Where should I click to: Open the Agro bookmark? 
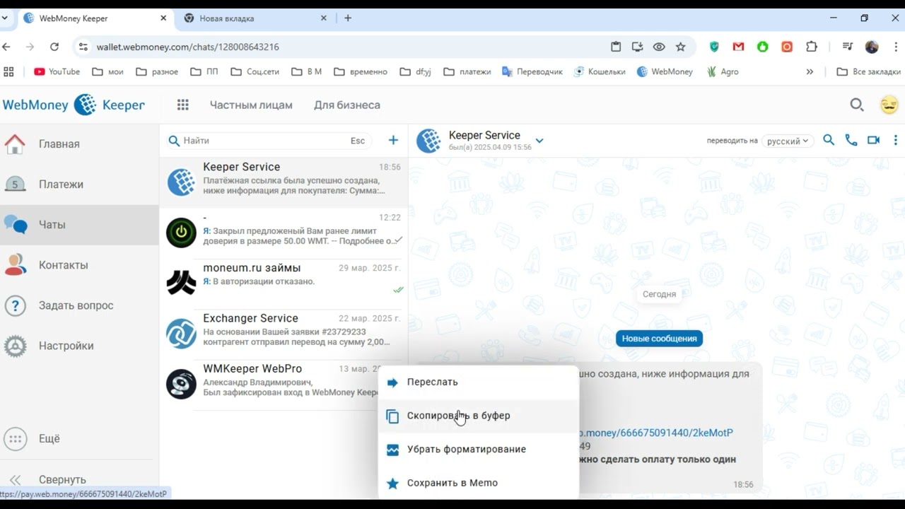tap(722, 71)
